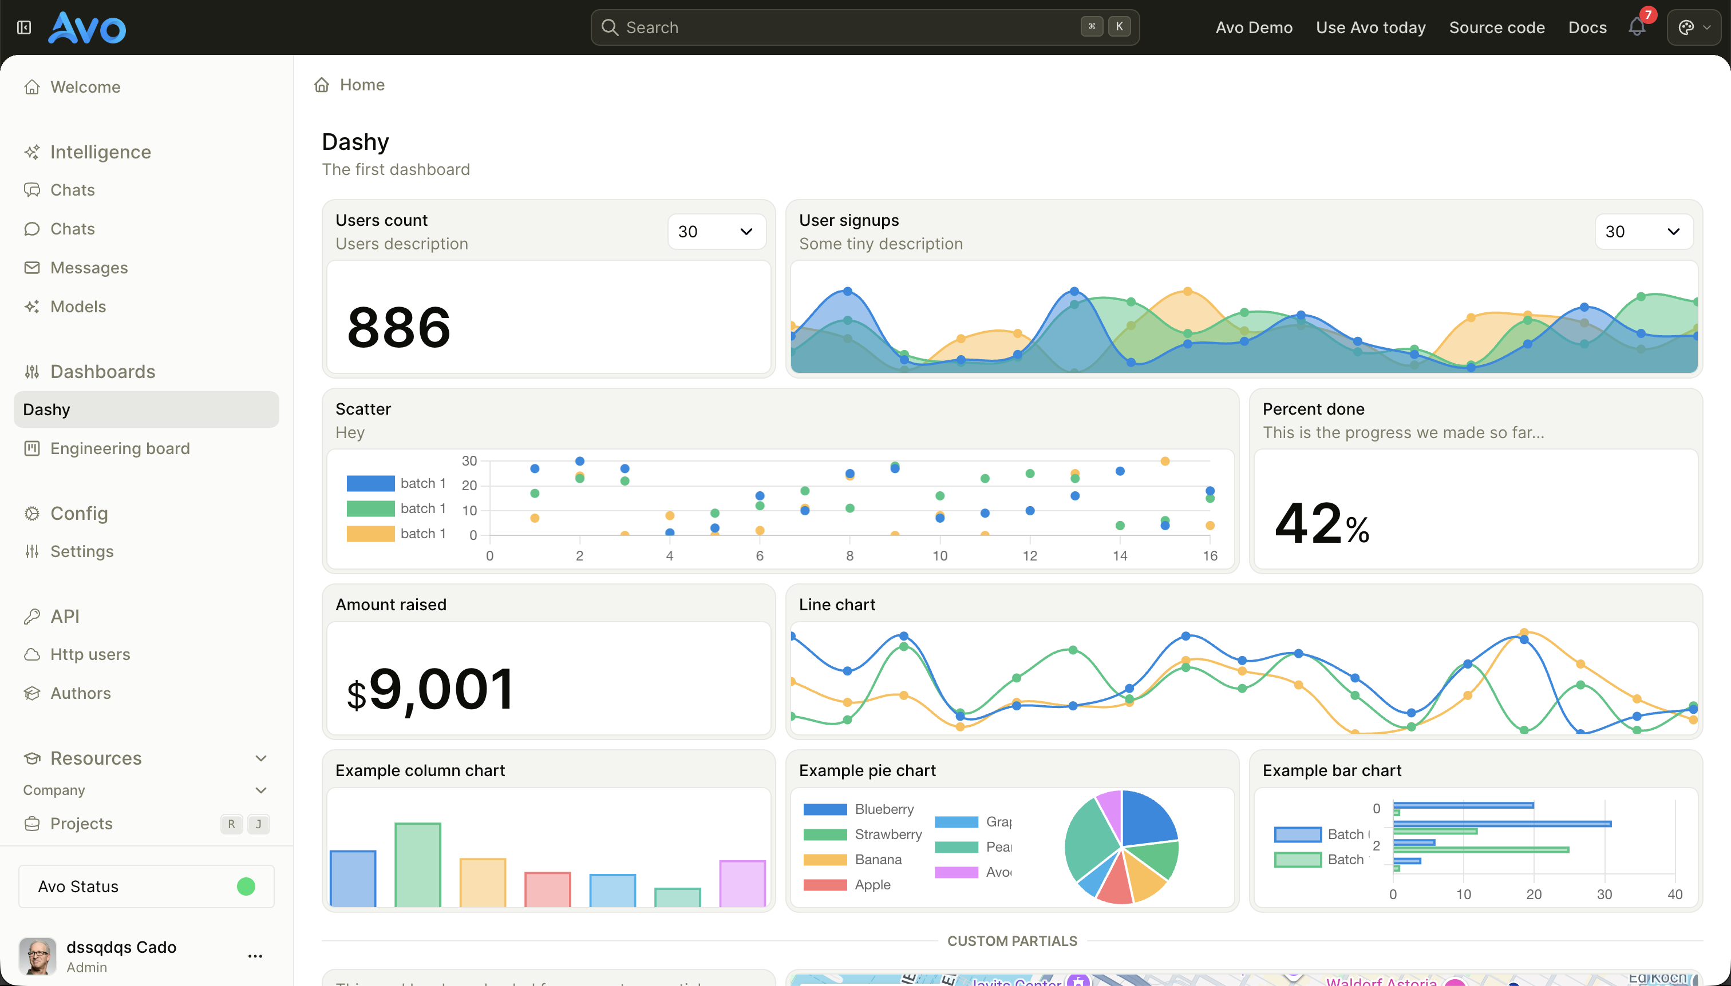Toggle the Apple legend entry

(x=847, y=884)
